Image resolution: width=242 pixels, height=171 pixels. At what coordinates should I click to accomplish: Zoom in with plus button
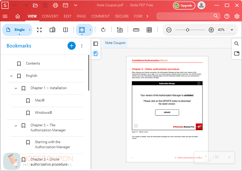(x=211, y=30)
